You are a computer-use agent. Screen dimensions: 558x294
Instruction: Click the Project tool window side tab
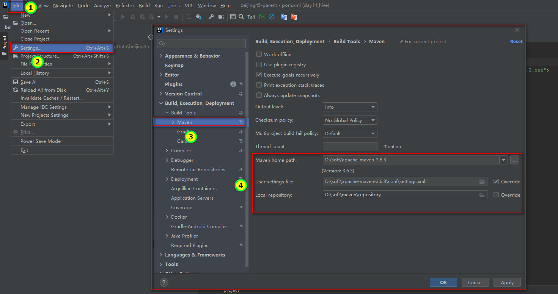[x=4, y=45]
